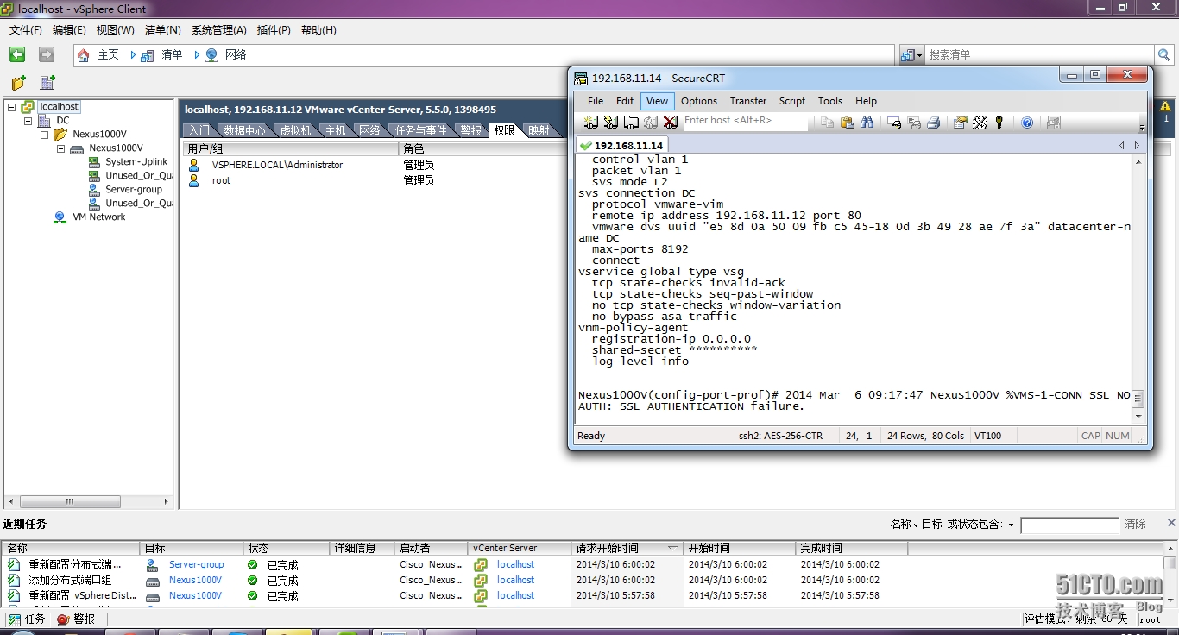Click the search magnifier button
The height and width of the screenshot is (635, 1179).
point(1164,54)
